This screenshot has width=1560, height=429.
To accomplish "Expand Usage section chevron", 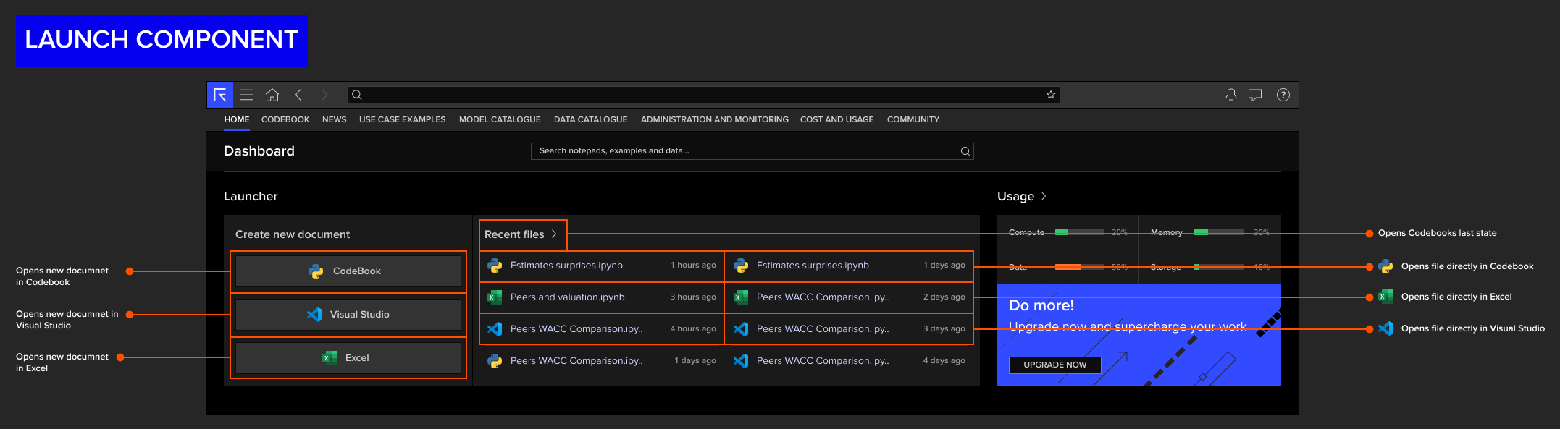I will pos(1044,196).
